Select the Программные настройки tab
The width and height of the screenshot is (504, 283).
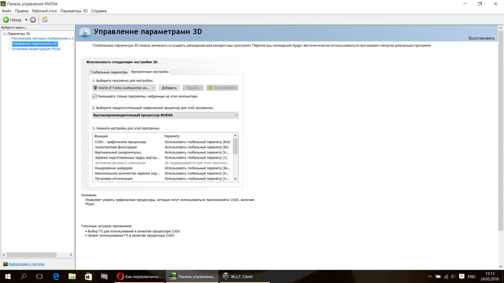(x=150, y=72)
